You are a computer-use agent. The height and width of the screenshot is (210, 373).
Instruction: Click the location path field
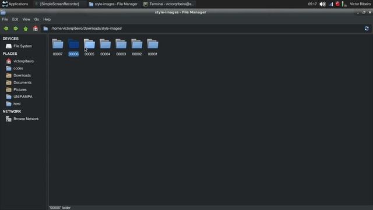point(206,29)
